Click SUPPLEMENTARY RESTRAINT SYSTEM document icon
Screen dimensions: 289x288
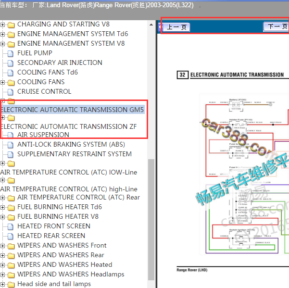[x=11, y=154]
